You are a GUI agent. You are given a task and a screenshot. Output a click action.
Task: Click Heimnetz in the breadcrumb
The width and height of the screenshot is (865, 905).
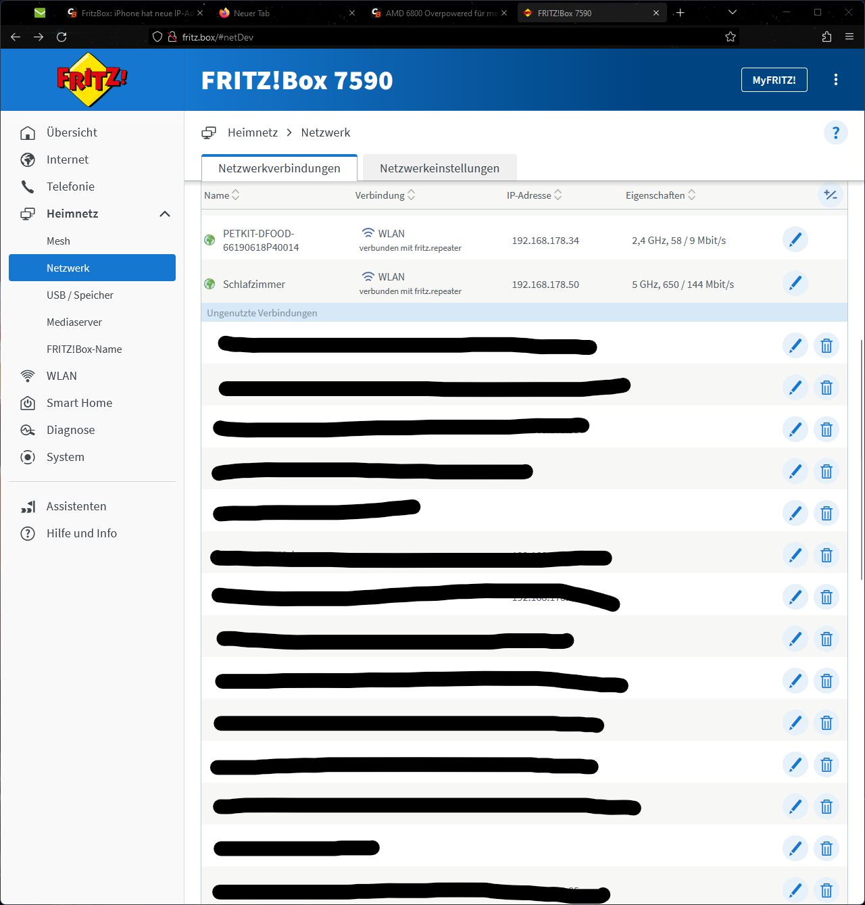[x=253, y=132]
